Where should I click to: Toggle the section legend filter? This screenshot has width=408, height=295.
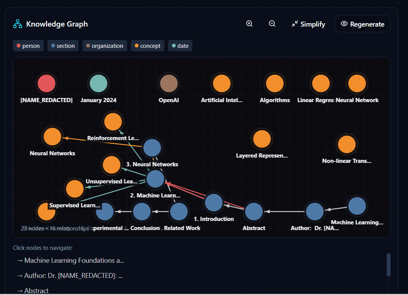tap(63, 46)
